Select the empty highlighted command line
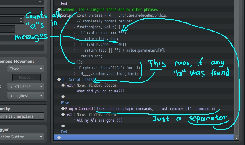The height and width of the screenshot is (145, 245). click(143, 137)
